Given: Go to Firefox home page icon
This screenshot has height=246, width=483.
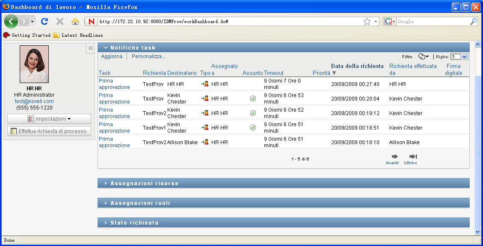Looking at the screenshot, I should (75, 21).
